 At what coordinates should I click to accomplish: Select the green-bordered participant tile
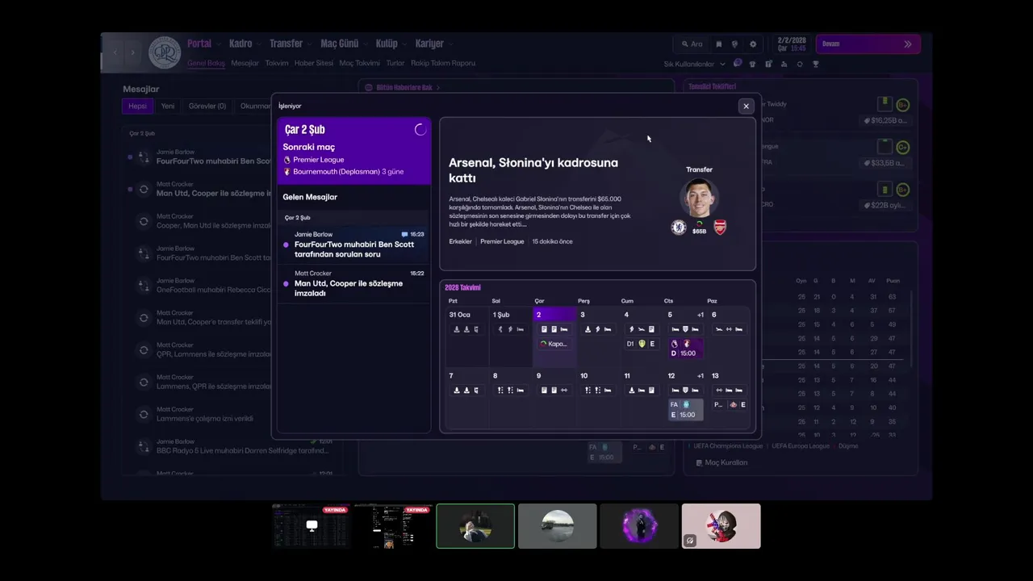475,526
